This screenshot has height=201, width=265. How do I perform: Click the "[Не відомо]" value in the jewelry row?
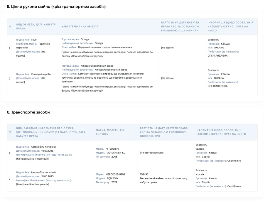(168, 78)
